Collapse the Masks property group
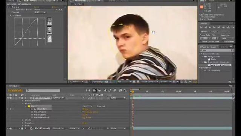 click(x=23, y=104)
